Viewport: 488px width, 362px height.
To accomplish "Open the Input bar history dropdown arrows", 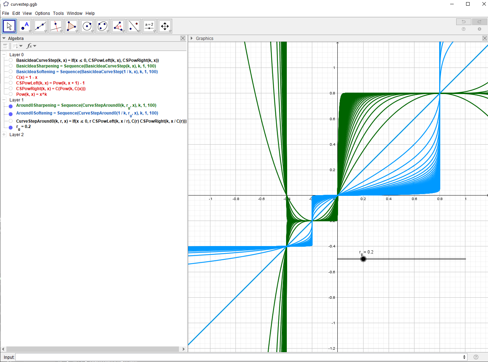I will (464, 357).
